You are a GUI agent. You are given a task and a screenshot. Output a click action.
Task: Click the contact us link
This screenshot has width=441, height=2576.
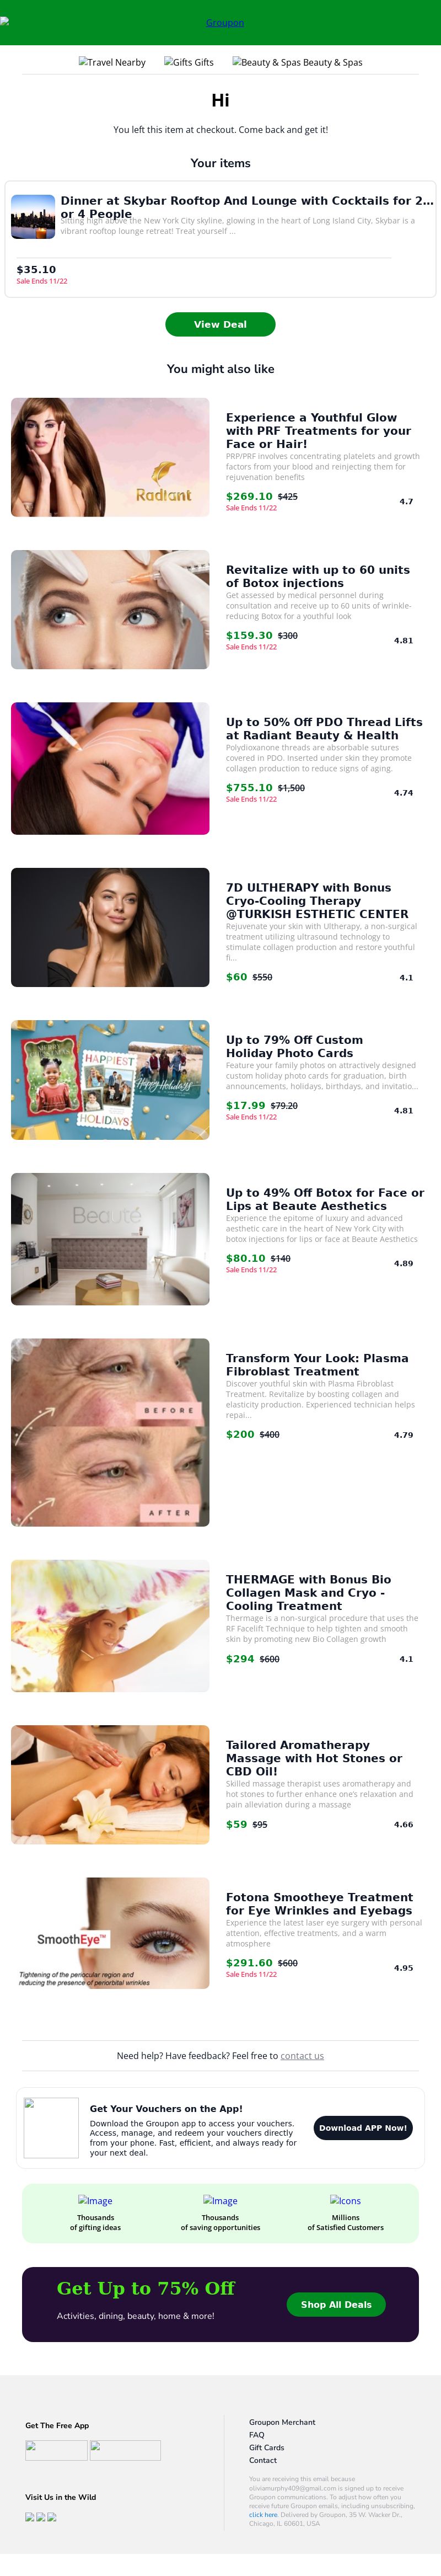(302, 2055)
